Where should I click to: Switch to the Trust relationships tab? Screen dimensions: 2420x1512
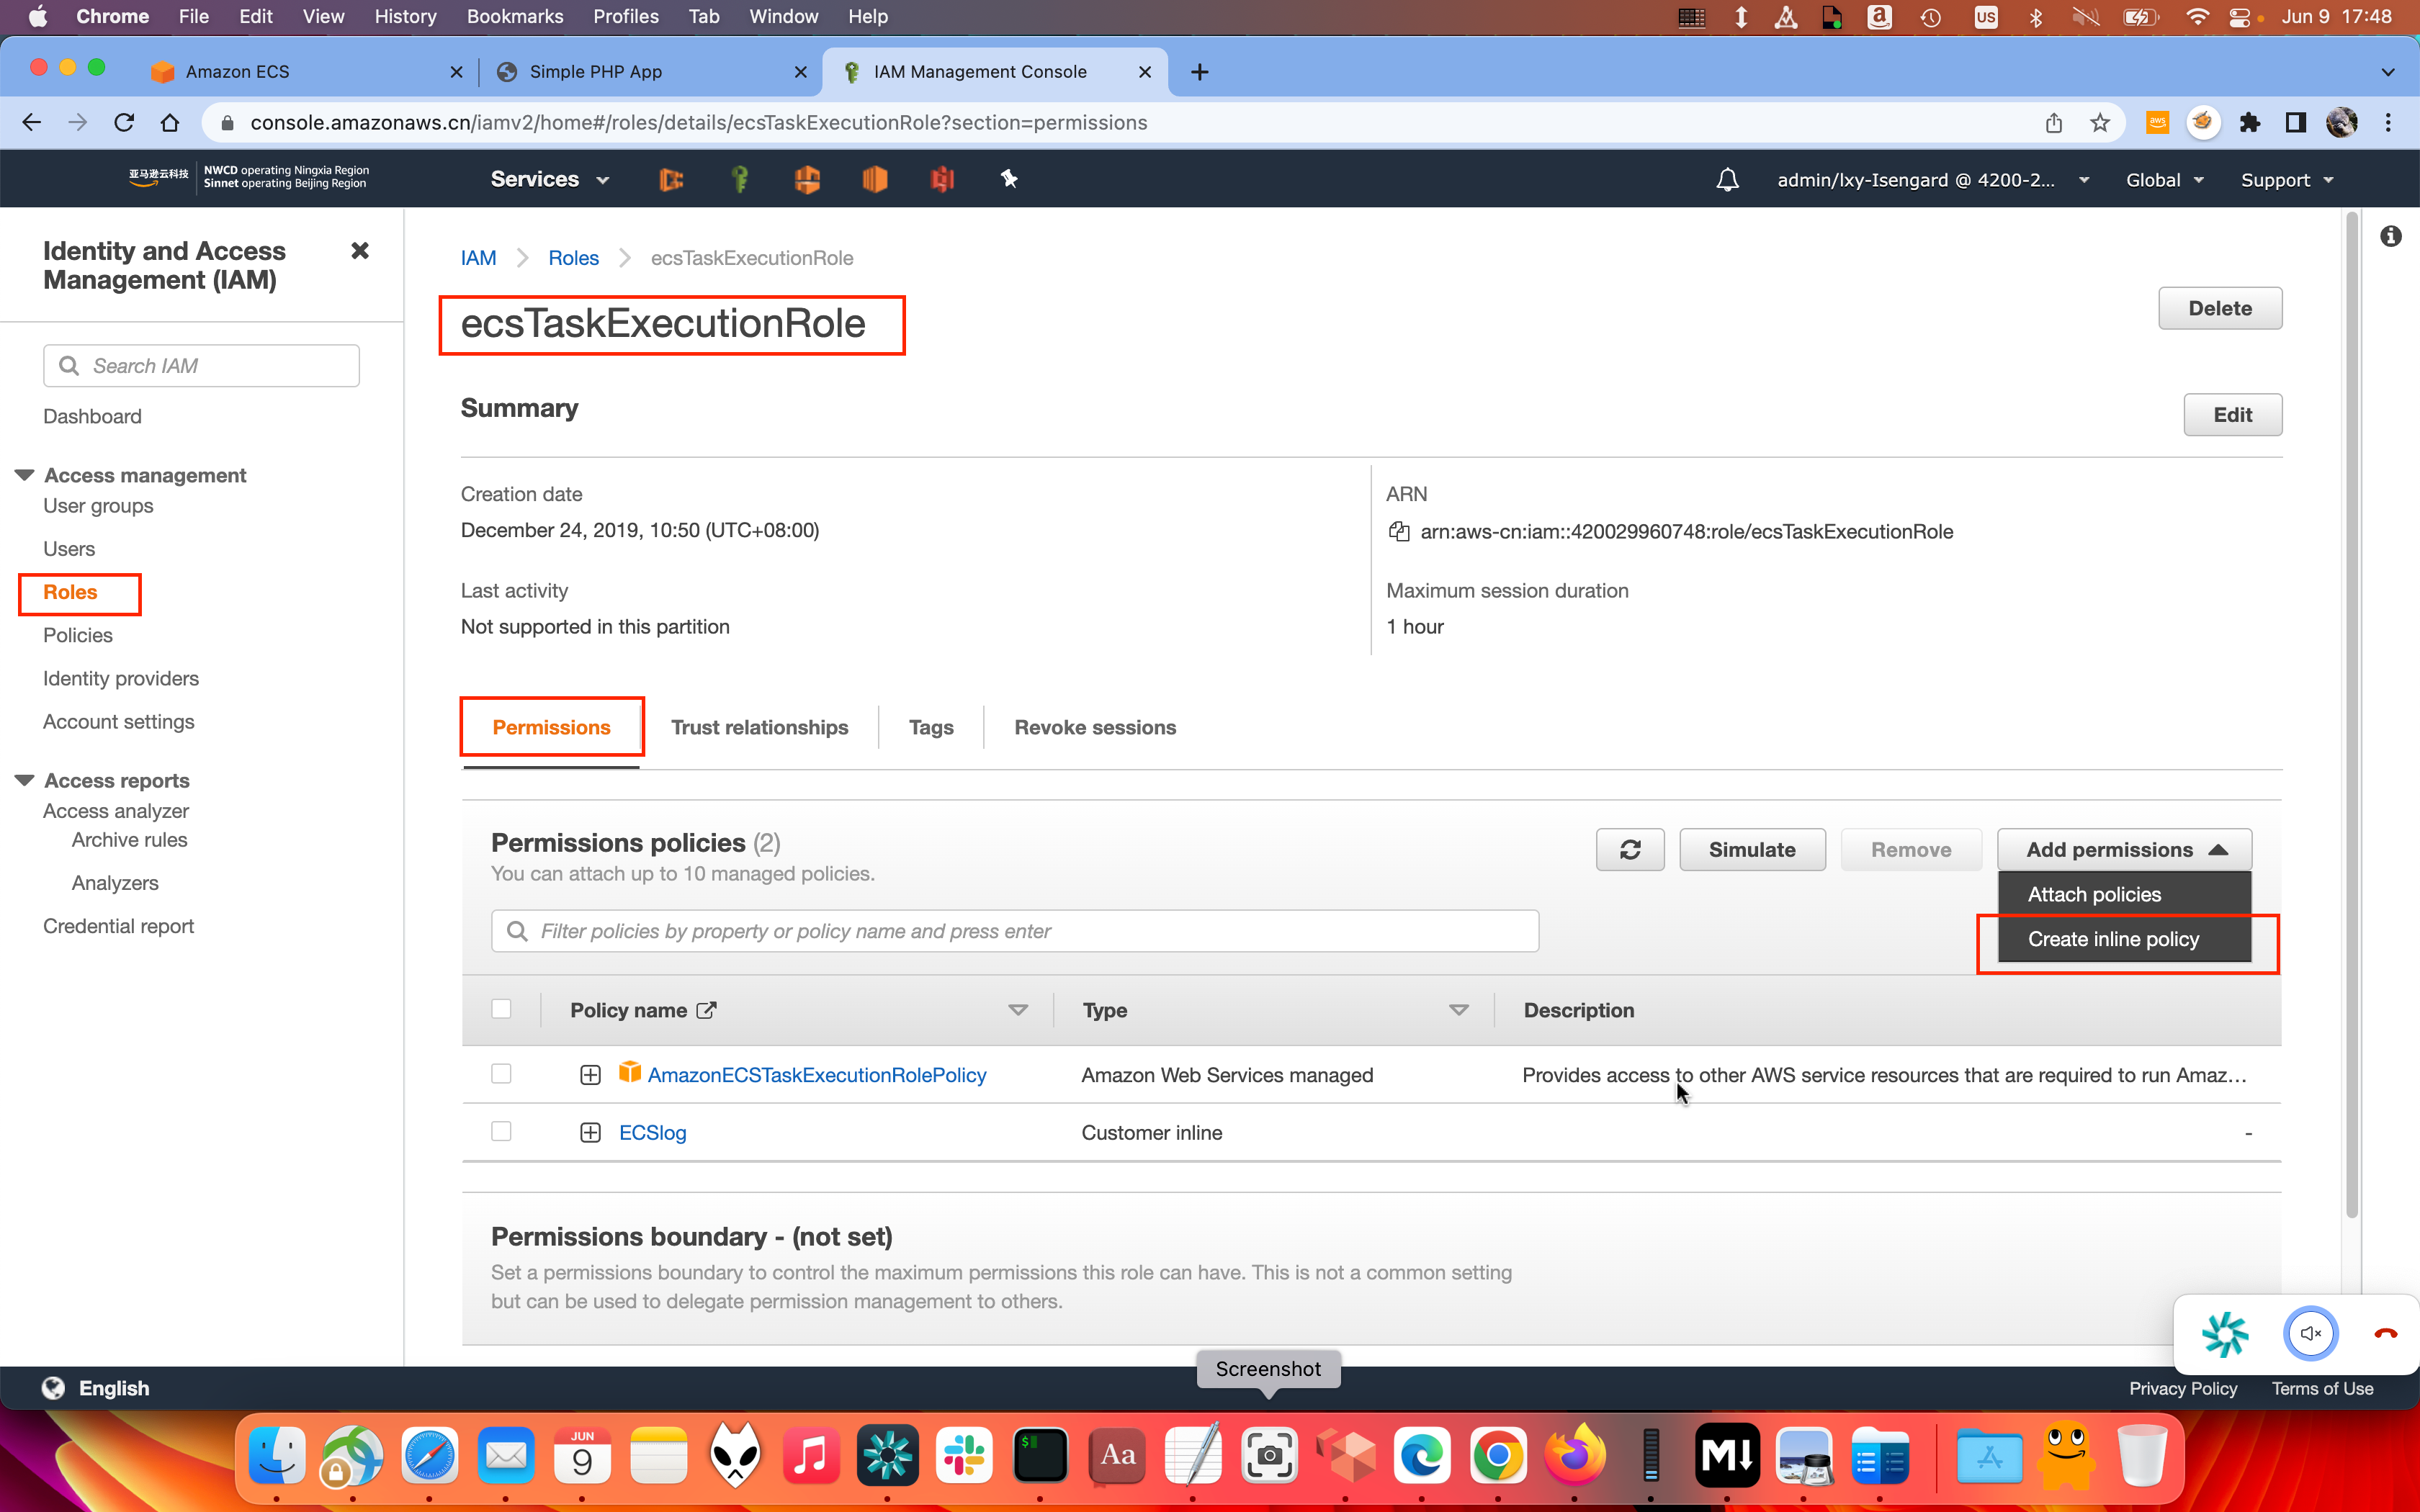759,727
